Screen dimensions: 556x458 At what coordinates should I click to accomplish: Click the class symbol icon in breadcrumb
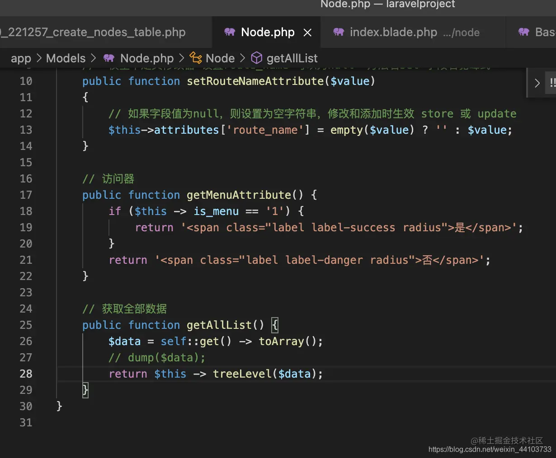[x=196, y=58]
